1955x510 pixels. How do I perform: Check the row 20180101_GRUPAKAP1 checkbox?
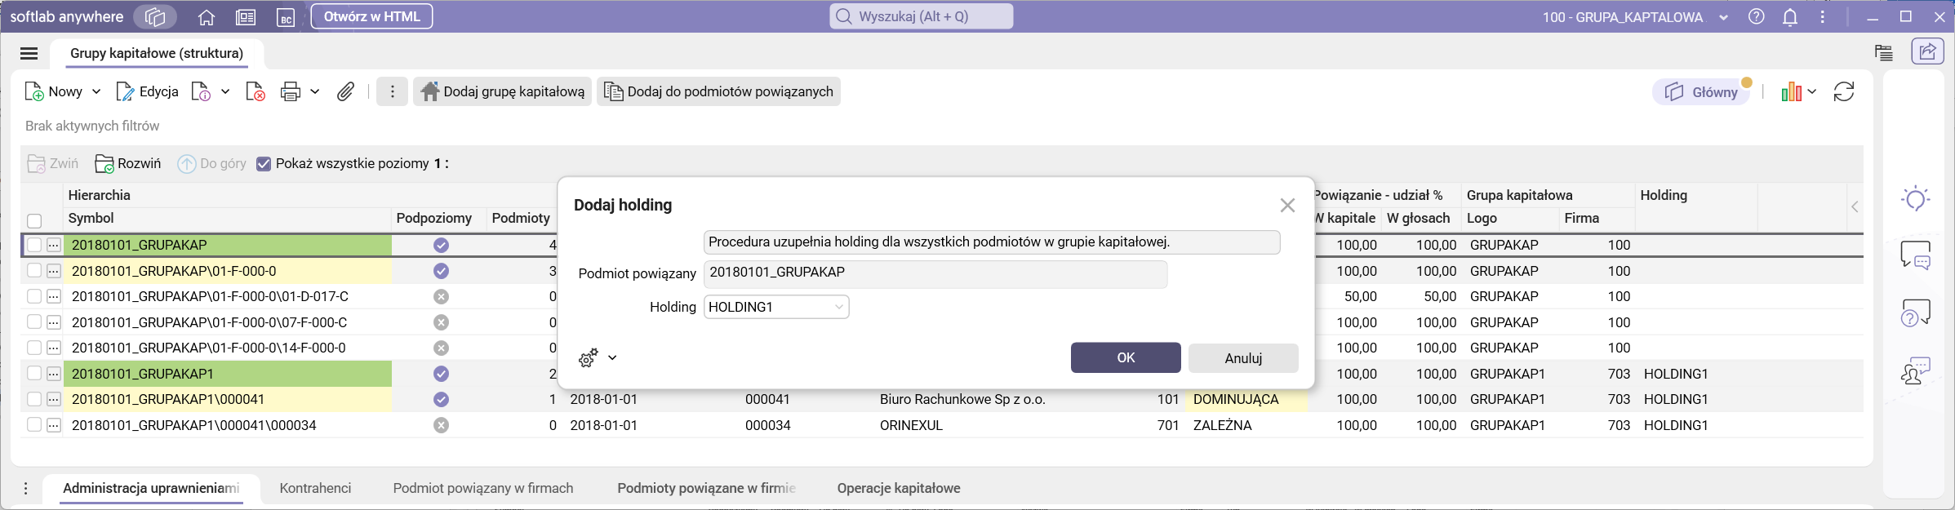click(x=34, y=374)
